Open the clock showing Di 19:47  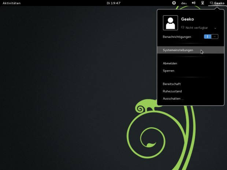pyautogui.click(x=113, y=3)
